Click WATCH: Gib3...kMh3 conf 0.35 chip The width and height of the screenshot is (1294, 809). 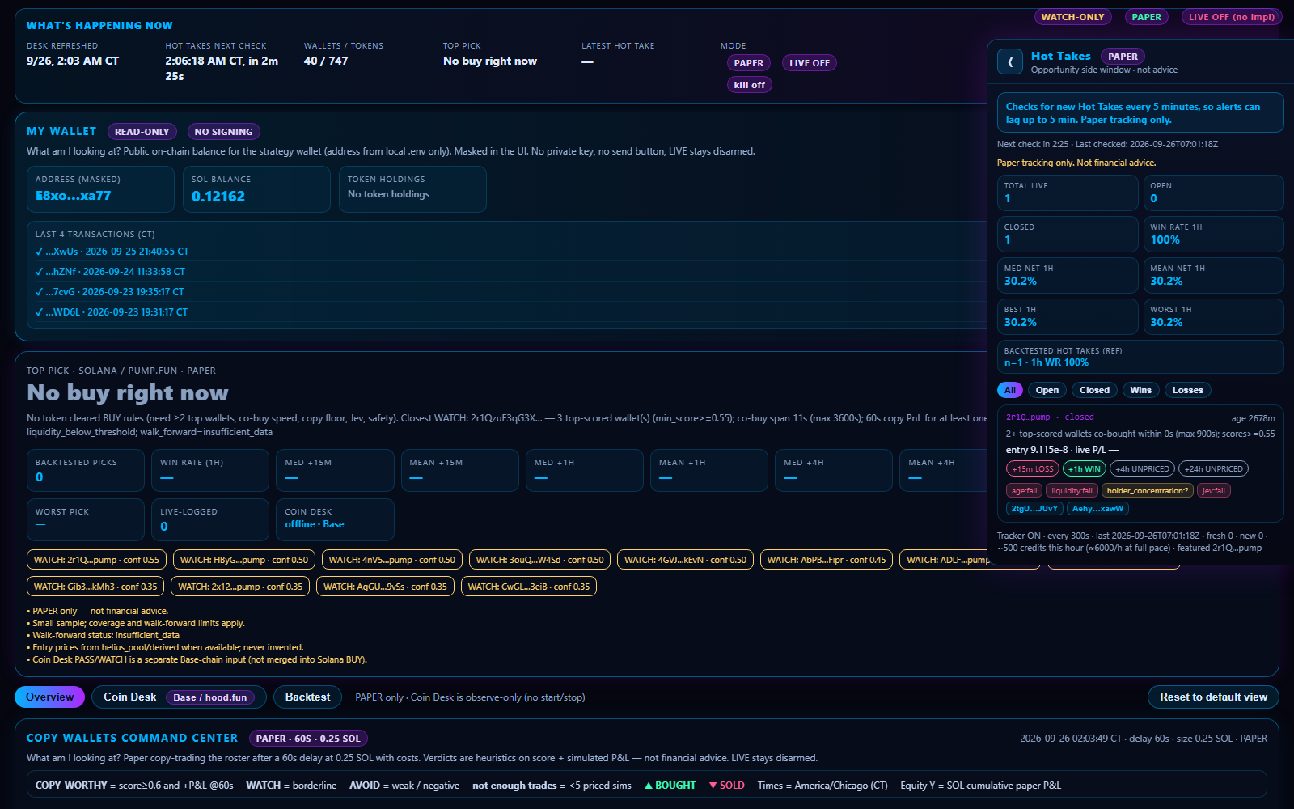(95, 587)
